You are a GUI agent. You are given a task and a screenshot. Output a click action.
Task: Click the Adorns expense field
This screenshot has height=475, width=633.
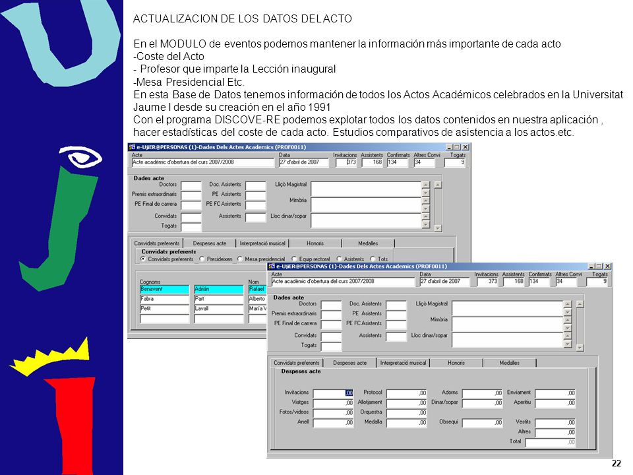click(x=483, y=393)
